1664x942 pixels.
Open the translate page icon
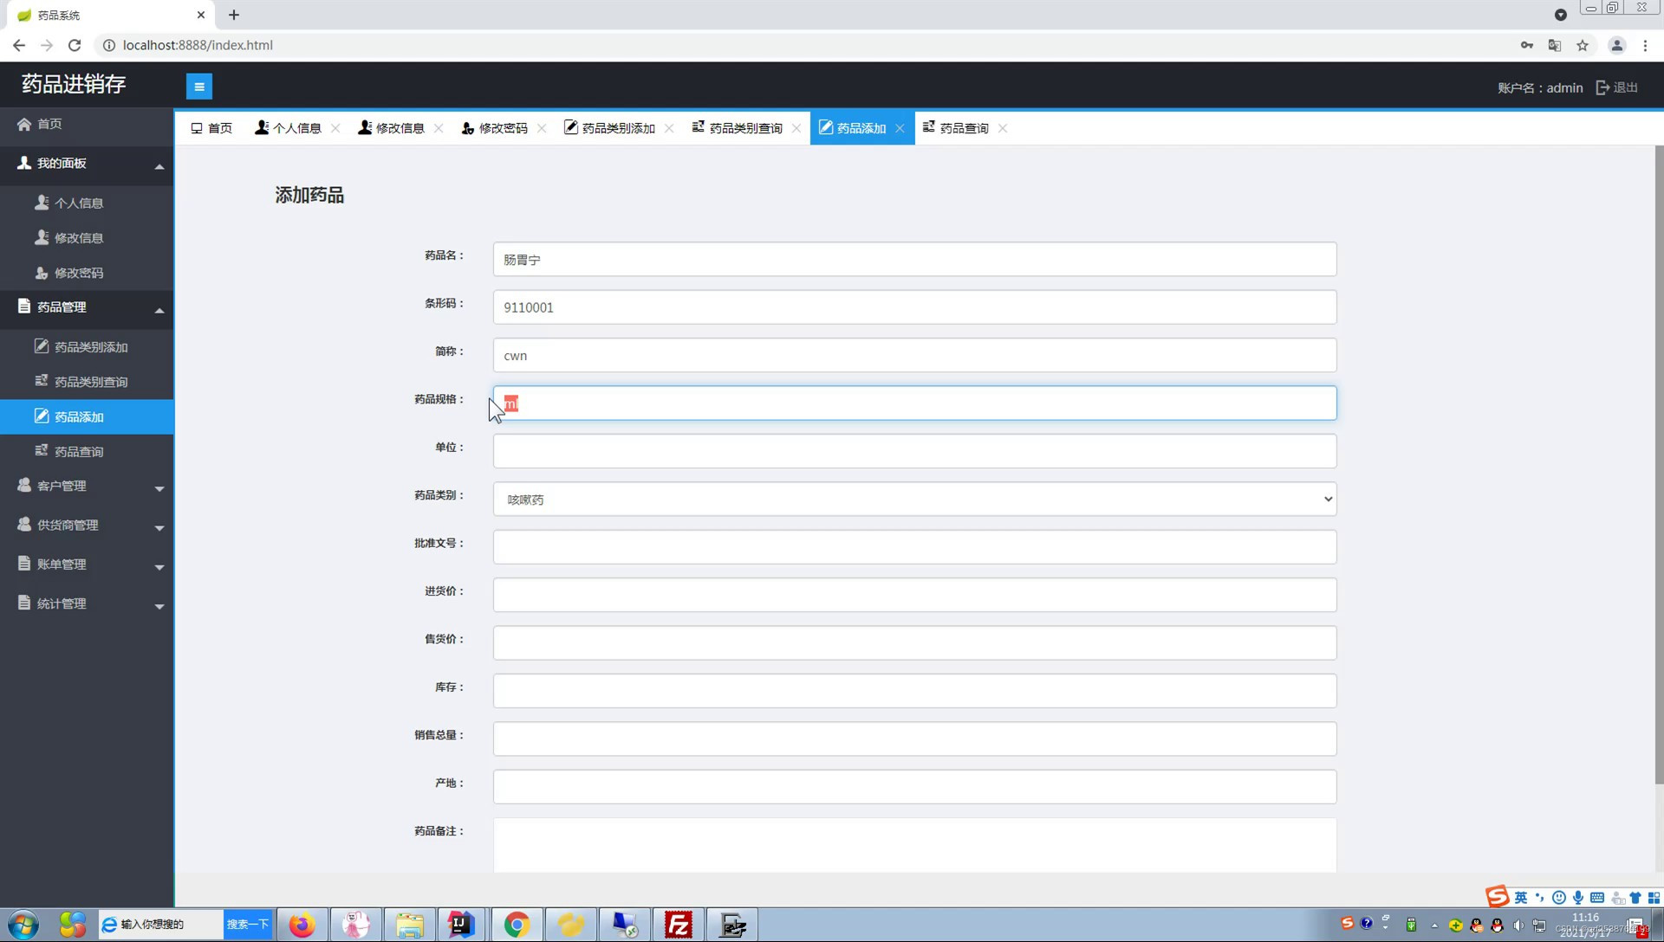pyautogui.click(x=1555, y=45)
